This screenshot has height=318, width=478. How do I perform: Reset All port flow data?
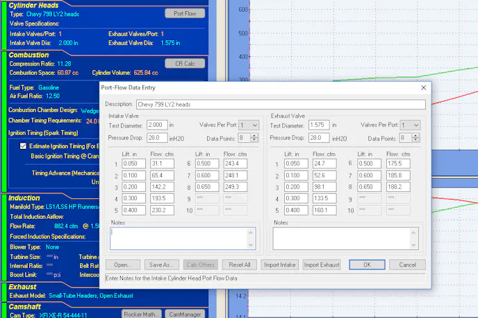pos(240,265)
